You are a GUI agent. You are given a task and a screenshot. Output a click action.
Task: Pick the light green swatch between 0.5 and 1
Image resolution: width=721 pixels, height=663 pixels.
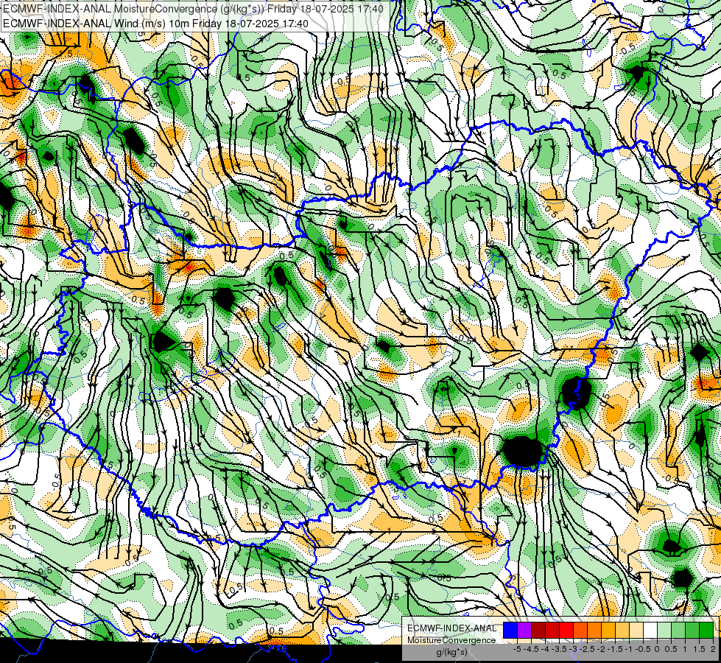click(678, 631)
